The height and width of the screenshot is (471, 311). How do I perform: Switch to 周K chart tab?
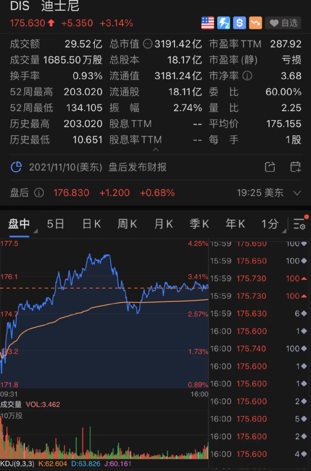(127, 224)
